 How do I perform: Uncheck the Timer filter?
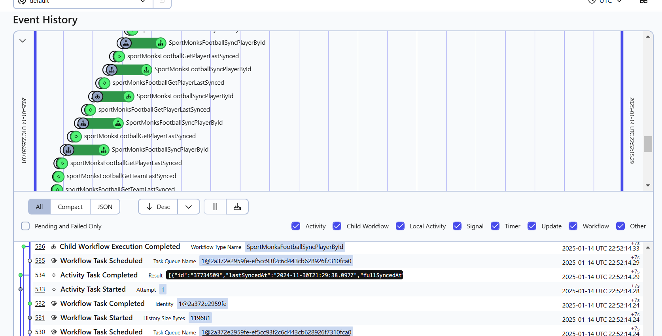[495, 226]
